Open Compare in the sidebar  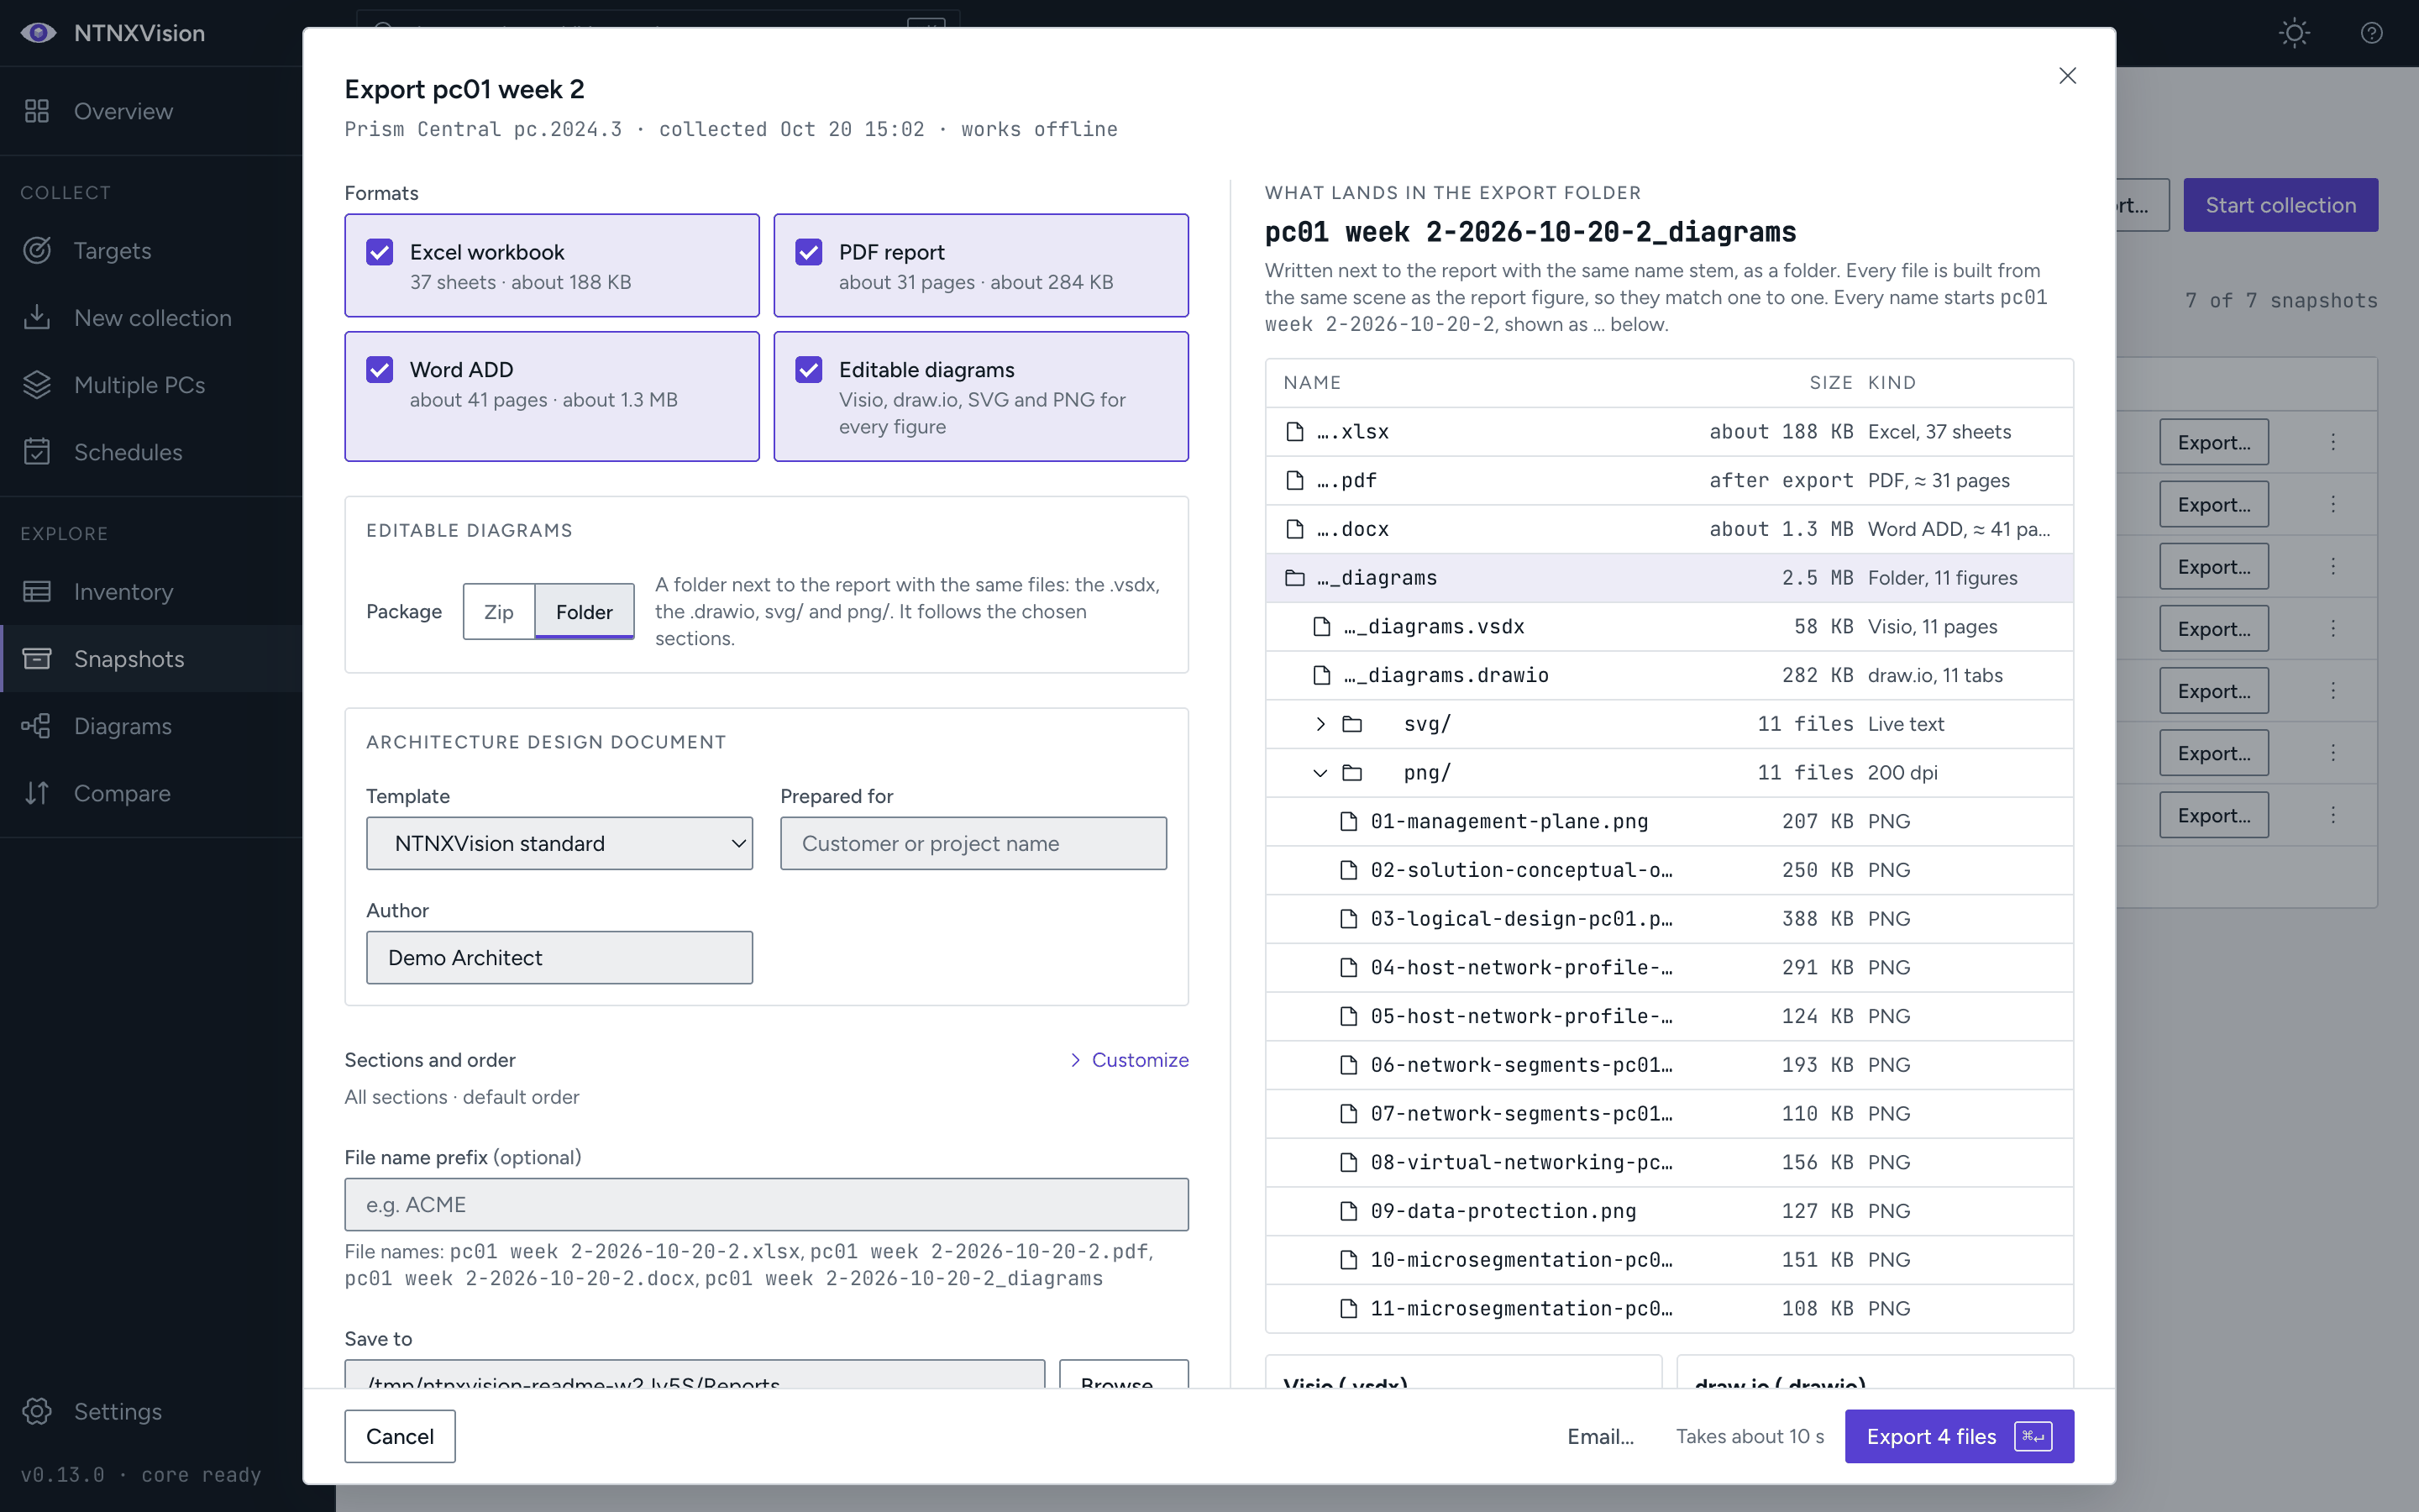point(151,793)
